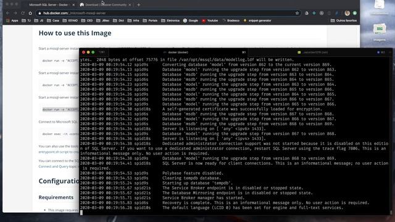395x222 pixels.
Task: Click the second extension icon in toolbar
Action: point(314,13)
